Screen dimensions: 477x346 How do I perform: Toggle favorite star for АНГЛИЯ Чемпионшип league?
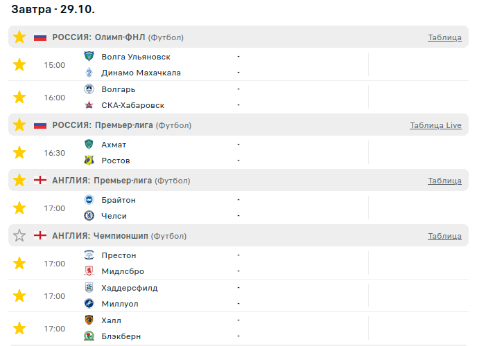point(19,236)
